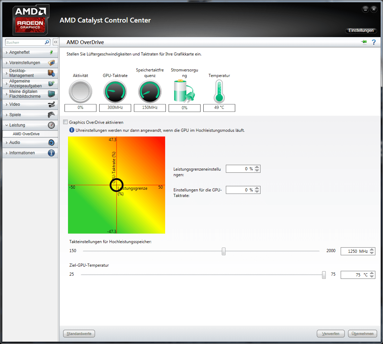This screenshot has width=383, height=344.
Task: Click the GPU-Taktrate gauge dial
Action: 115,92
